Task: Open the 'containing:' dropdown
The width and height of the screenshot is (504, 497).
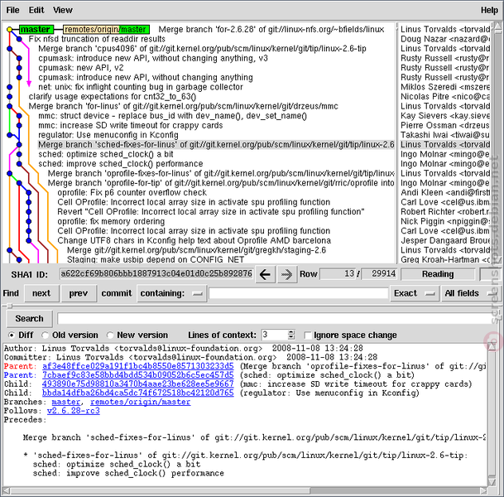Action: 171,293
